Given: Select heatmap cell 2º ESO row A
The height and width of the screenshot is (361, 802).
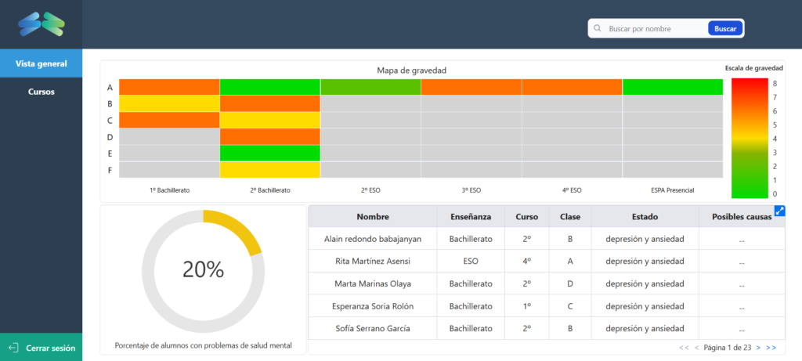Looking at the screenshot, I should (370, 87).
